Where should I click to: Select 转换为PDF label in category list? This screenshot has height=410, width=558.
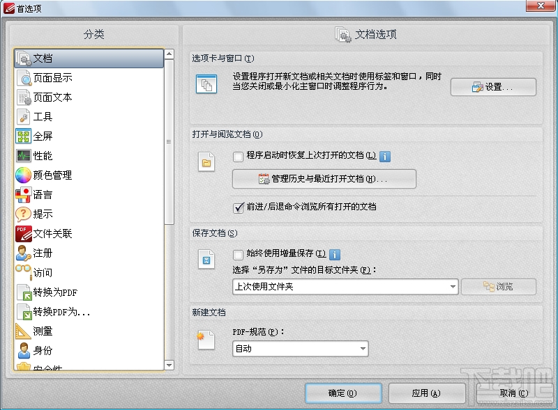tap(55, 292)
